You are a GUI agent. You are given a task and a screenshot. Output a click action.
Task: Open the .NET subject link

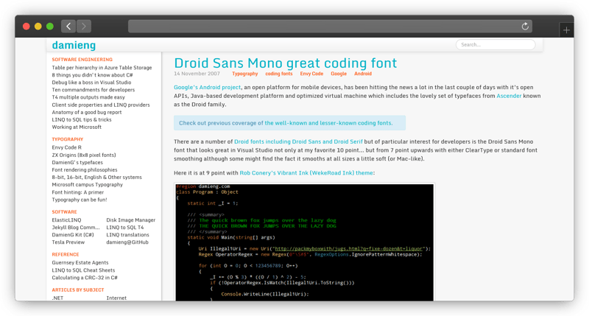57,298
